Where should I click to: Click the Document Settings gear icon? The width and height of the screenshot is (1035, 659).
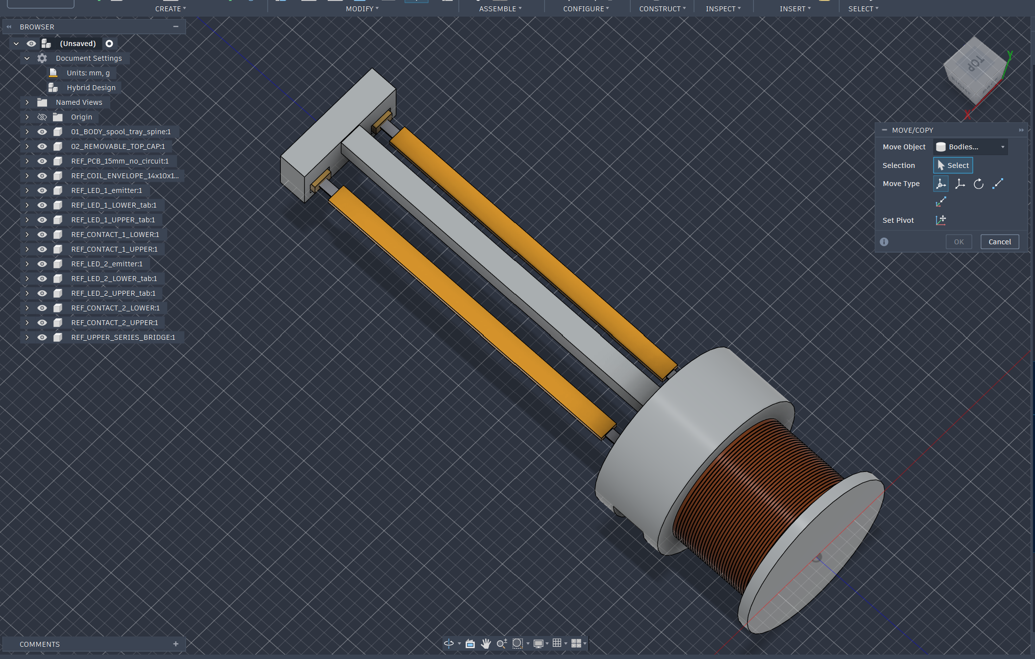coord(42,58)
